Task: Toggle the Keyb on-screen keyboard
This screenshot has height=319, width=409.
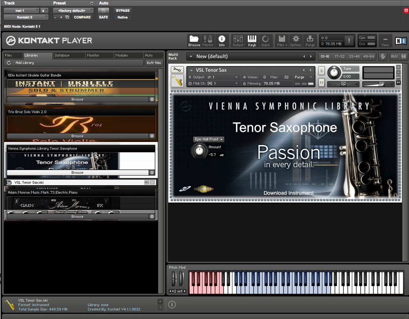Action: tap(252, 41)
